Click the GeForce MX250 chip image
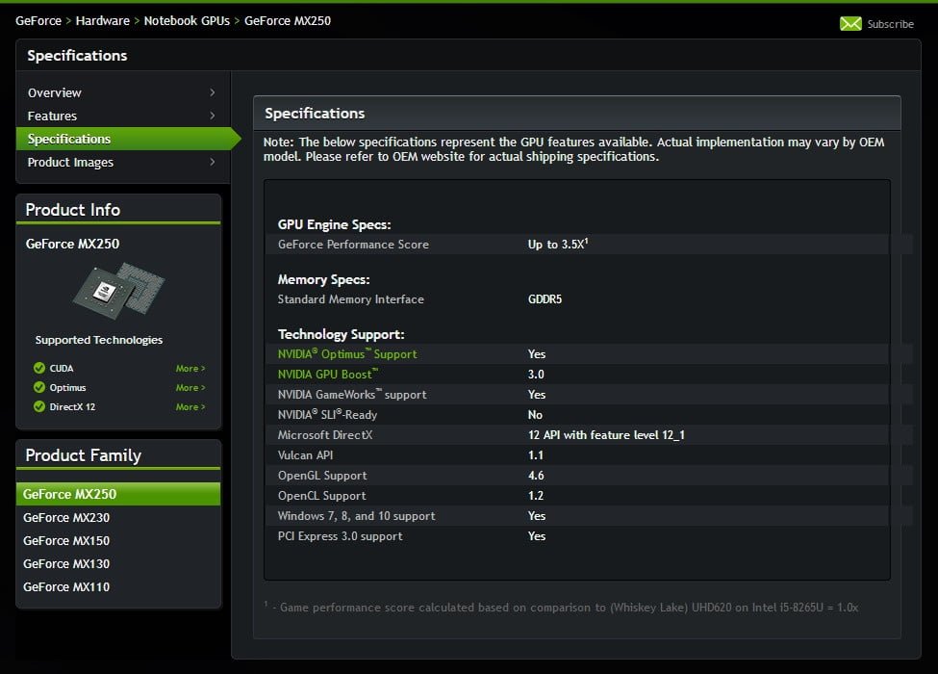Viewport: 938px width, 674px height. 118,292
